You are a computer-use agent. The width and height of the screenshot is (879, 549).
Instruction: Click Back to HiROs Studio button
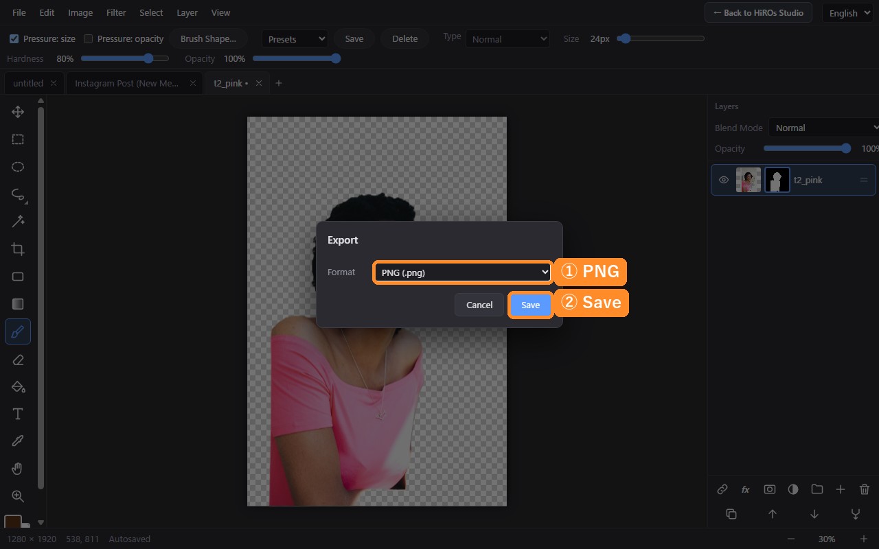click(x=758, y=12)
